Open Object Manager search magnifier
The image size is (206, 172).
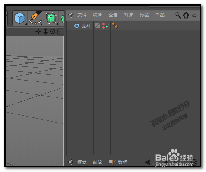pyautogui.click(x=178, y=15)
